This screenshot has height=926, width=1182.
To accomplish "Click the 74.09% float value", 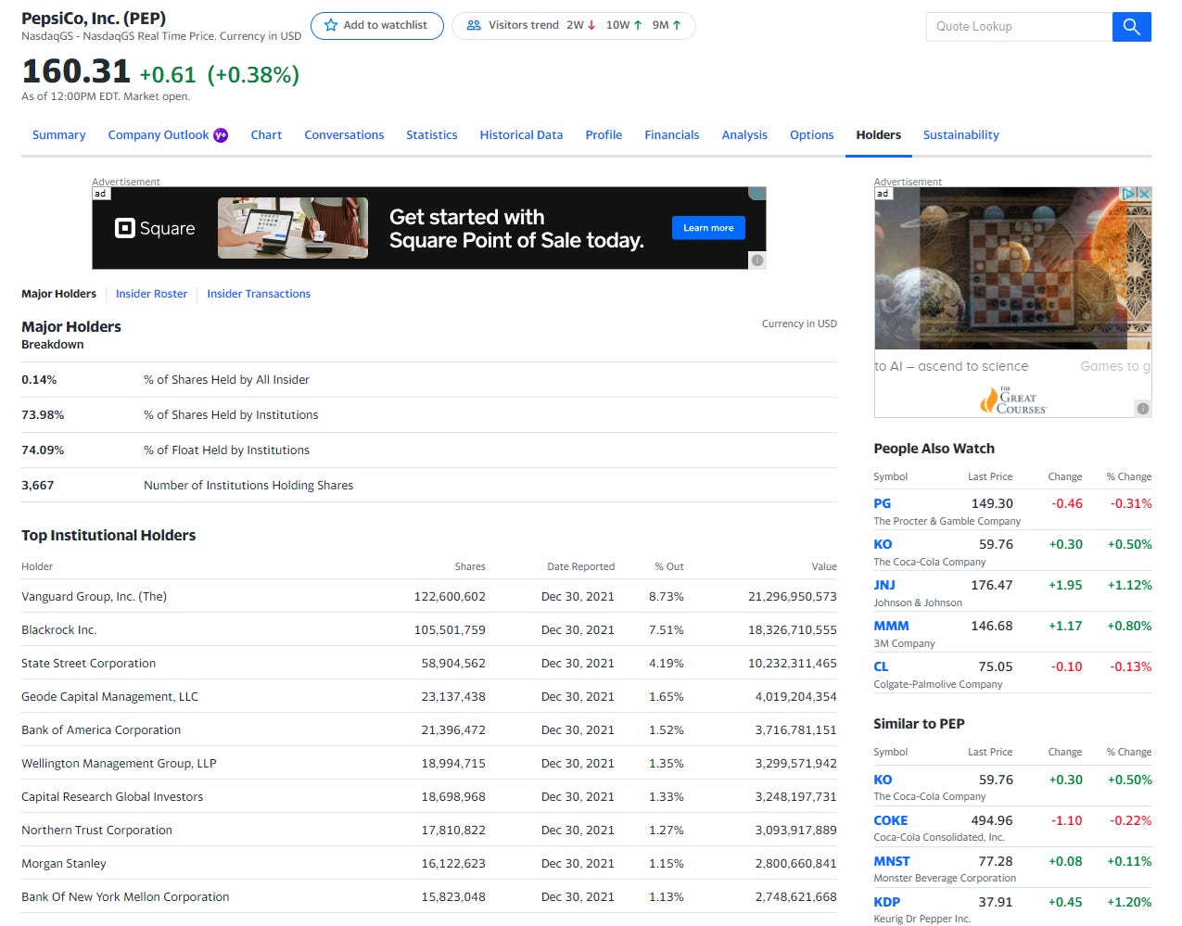I will (x=43, y=450).
